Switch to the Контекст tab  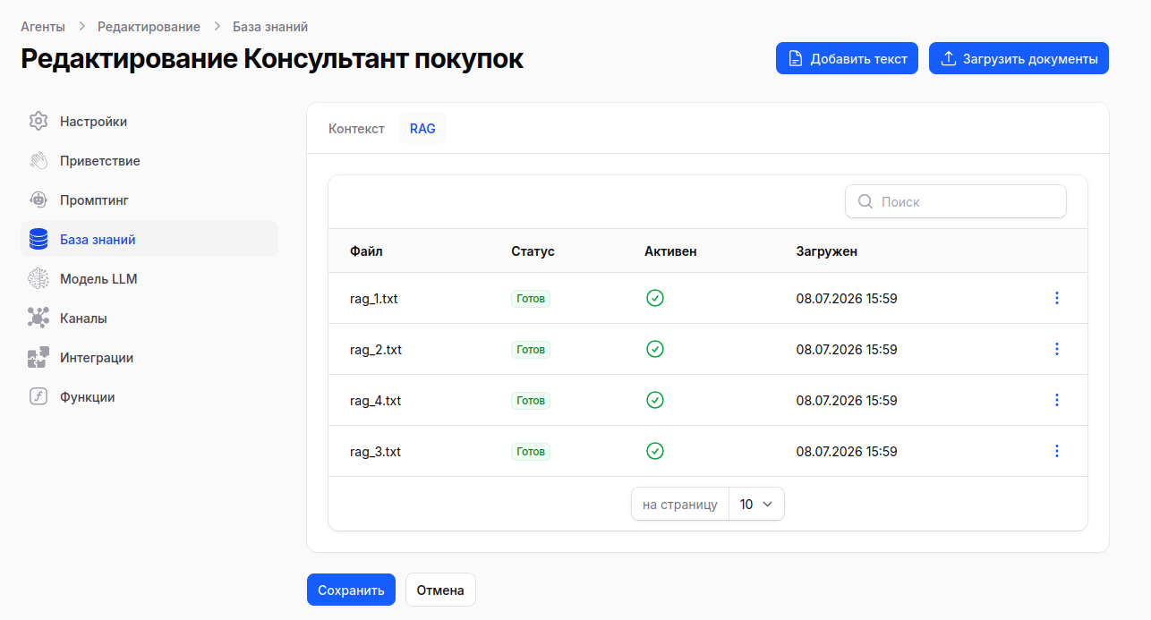356,129
